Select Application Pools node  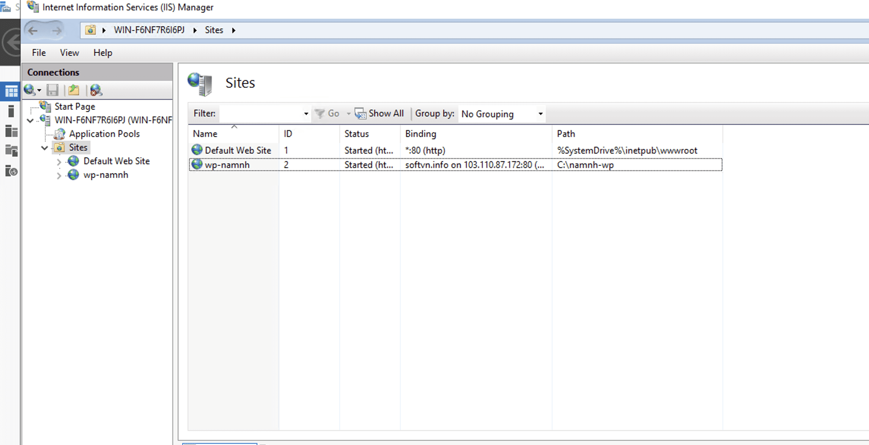pyautogui.click(x=104, y=134)
